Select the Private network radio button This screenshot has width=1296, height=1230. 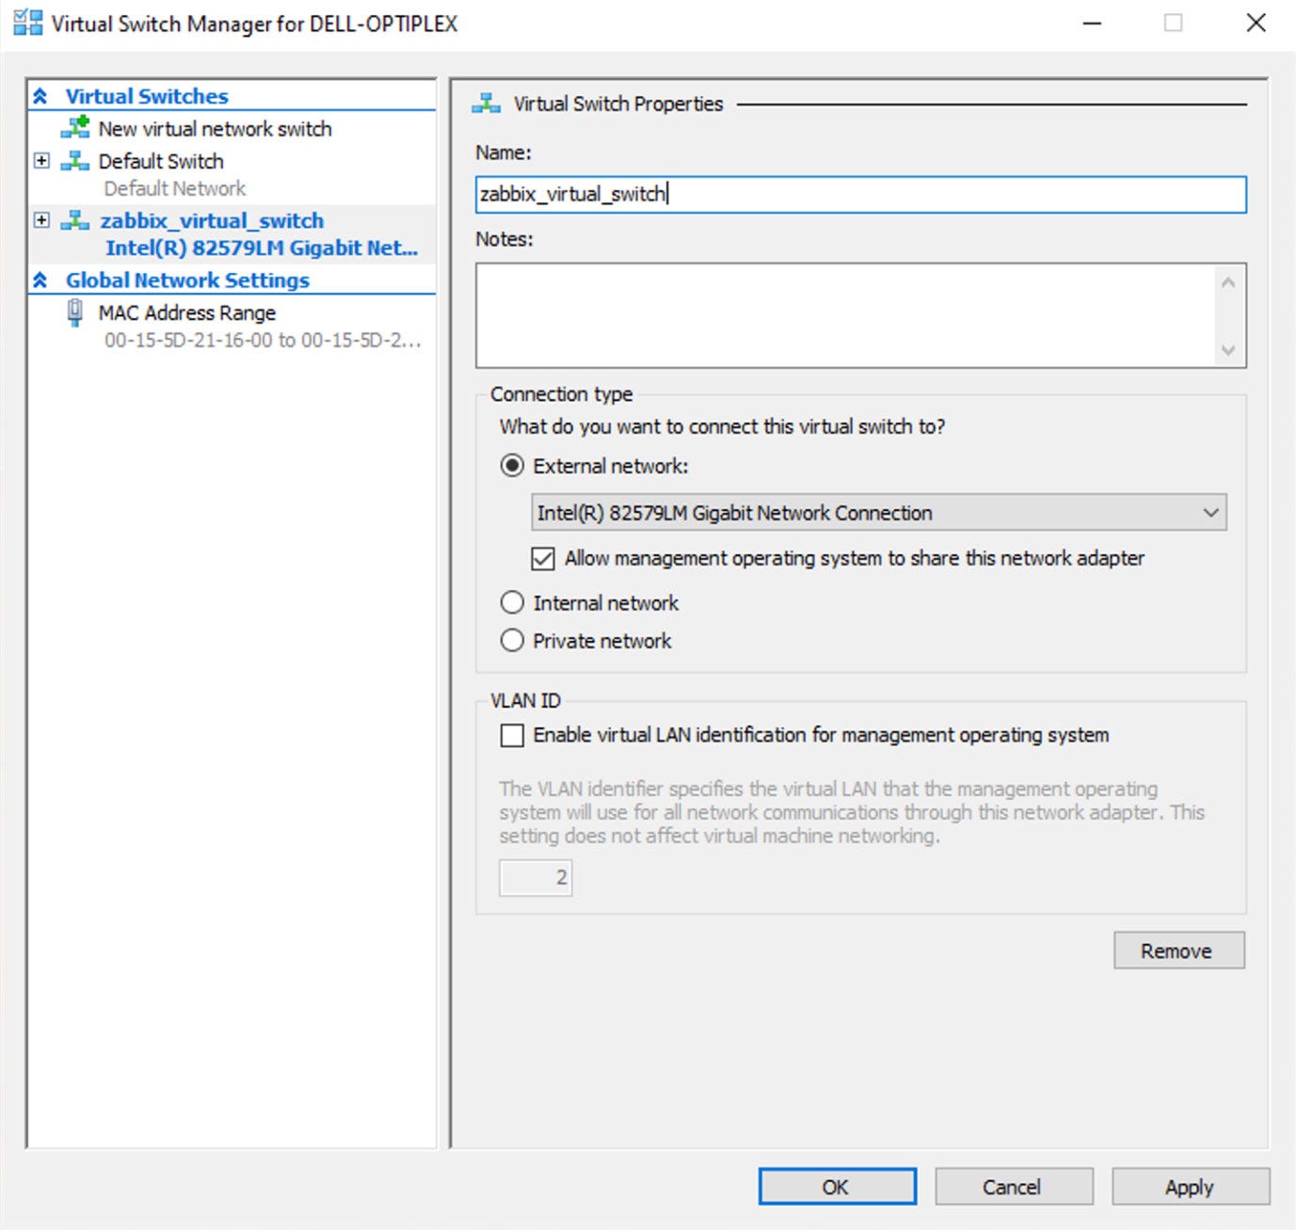click(512, 641)
